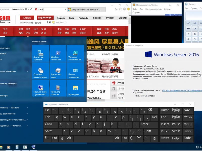This screenshot has height=151, width=202.
Task: Toggle left Shift key on on-screen keyboard
Action: click(x=53, y=131)
